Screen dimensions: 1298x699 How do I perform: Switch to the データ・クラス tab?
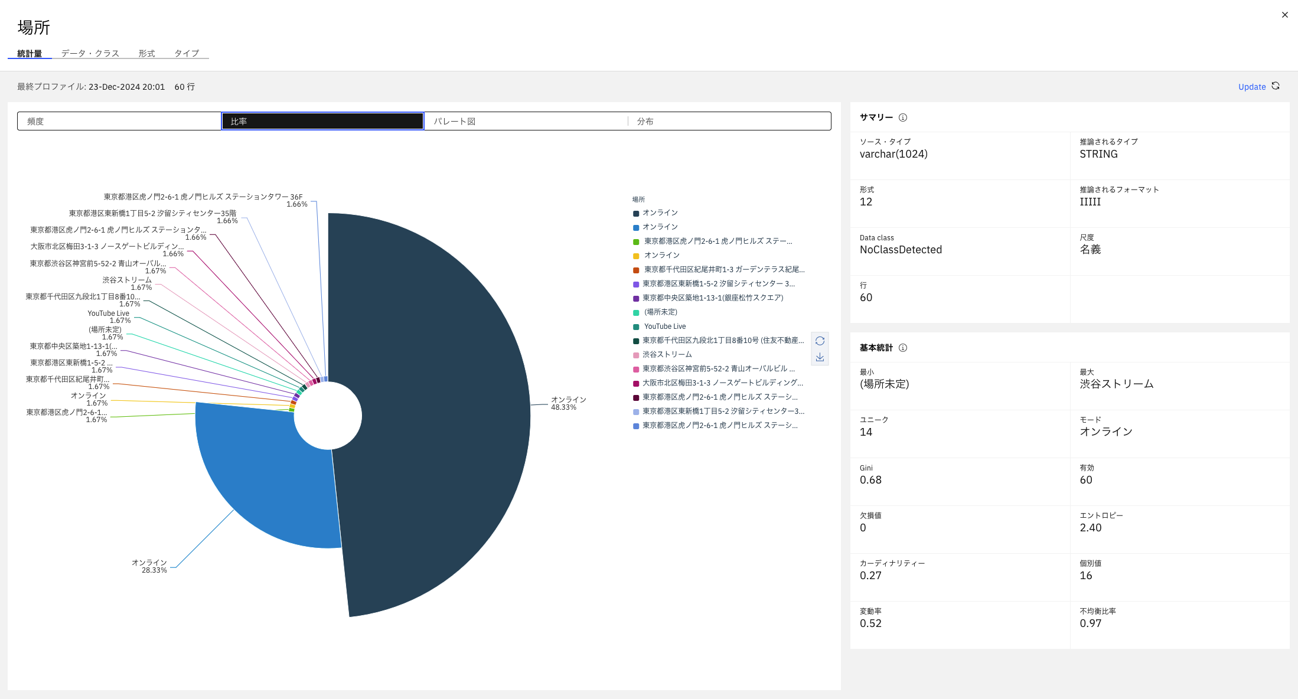90,53
